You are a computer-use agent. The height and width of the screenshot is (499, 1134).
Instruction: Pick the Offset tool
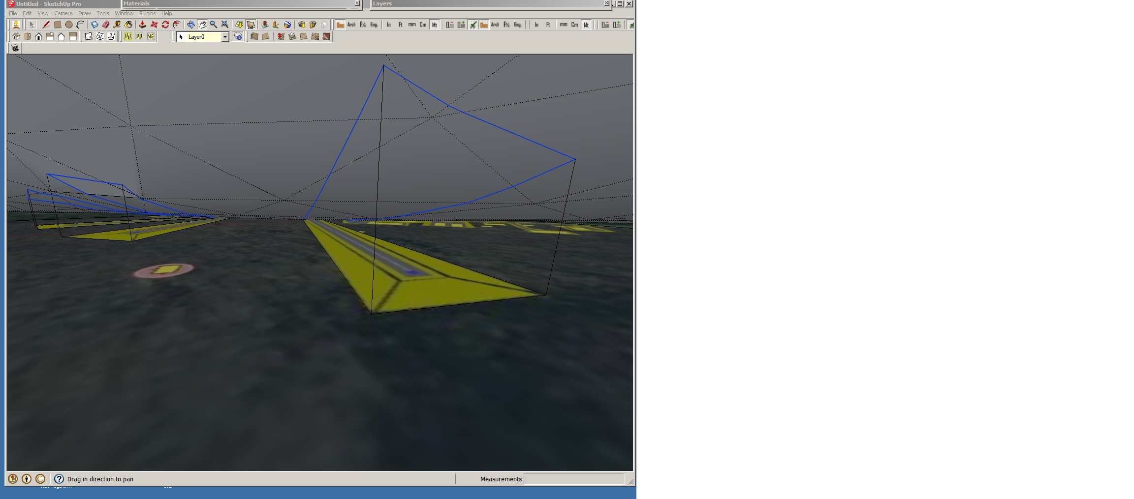pos(177,25)
